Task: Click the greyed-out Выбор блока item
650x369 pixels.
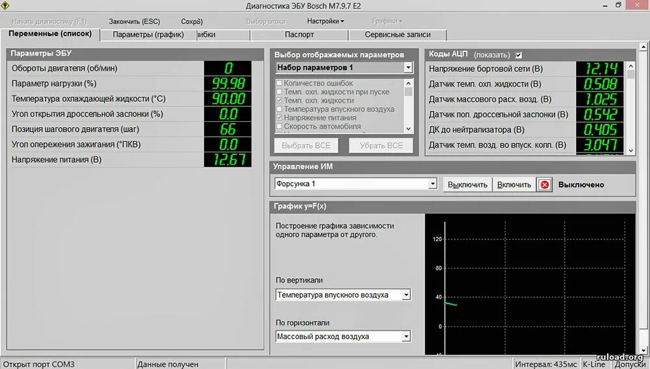Action: pos(266,21)
